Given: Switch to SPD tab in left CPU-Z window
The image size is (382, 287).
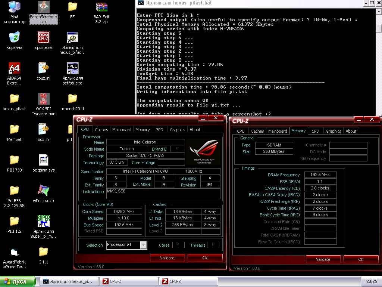Looking at the screenshot, I should point(160,130).
